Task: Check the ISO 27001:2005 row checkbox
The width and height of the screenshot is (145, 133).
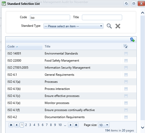Action: tap(126, 68)
